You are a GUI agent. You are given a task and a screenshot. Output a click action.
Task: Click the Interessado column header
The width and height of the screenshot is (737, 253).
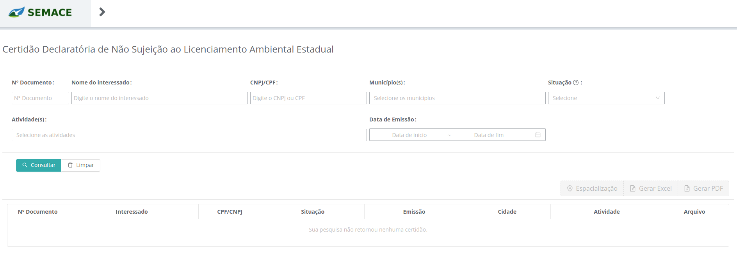pyautogui.click(x=132, y=212)
